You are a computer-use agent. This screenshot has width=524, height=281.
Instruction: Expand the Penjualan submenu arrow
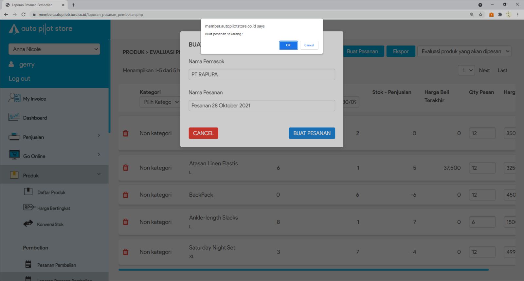coord(99,135)
